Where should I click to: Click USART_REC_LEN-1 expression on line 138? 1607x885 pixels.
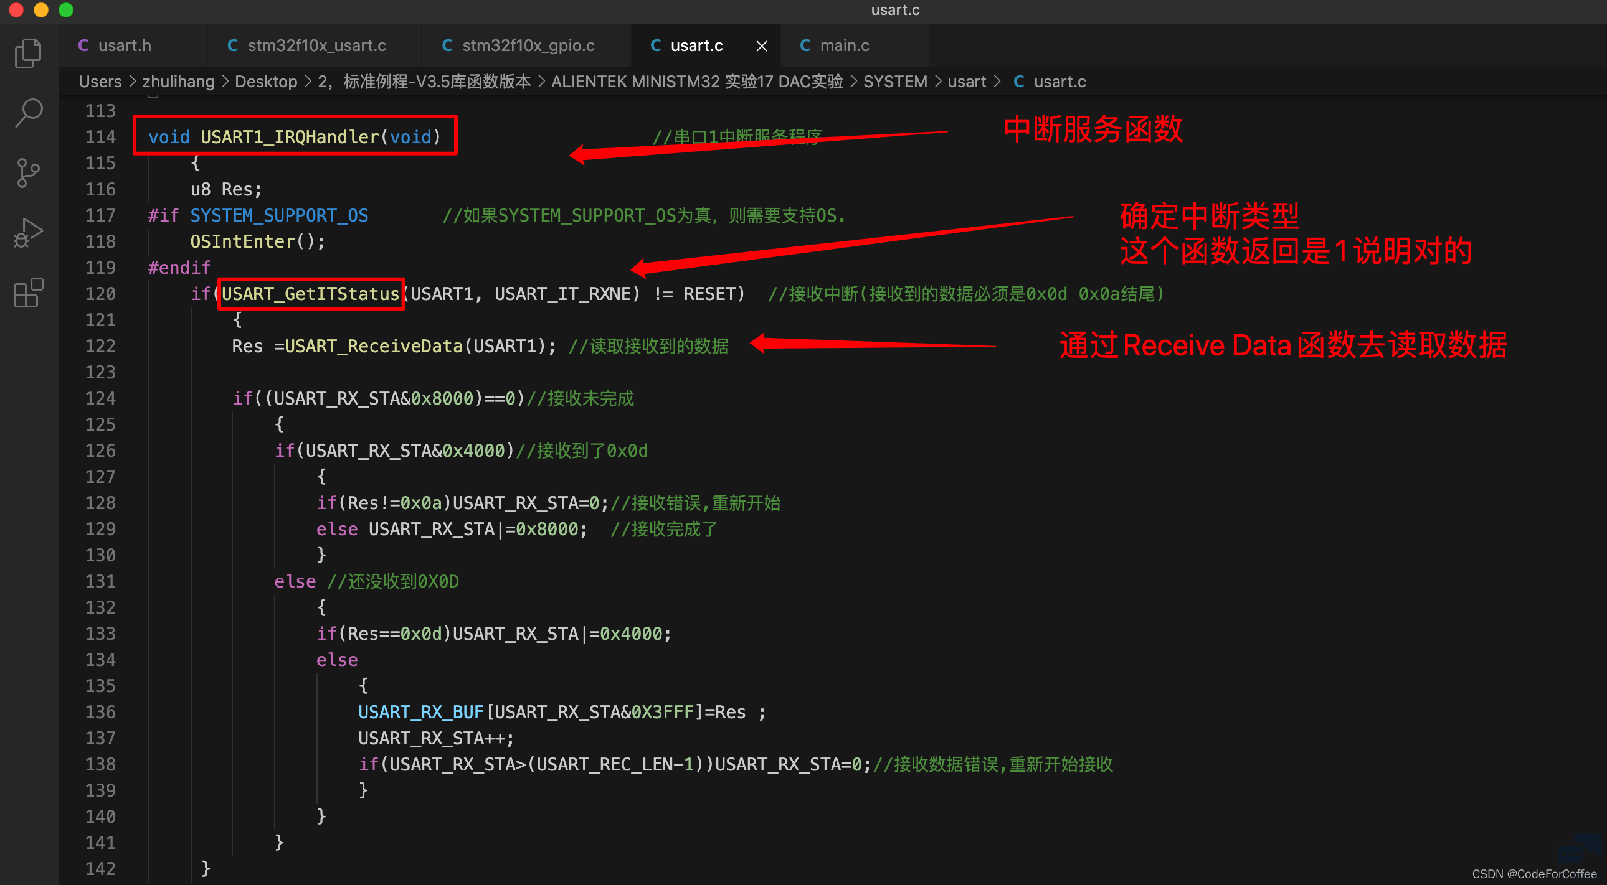pos(615,765)
